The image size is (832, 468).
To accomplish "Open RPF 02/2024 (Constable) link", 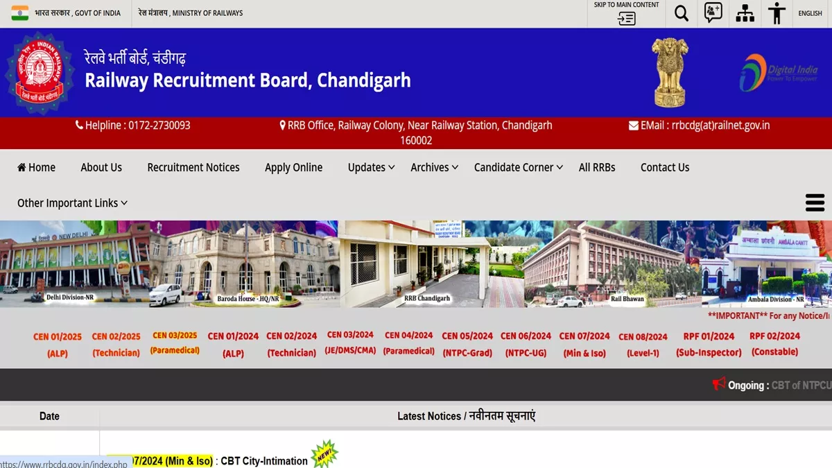I will pos(774,344).
